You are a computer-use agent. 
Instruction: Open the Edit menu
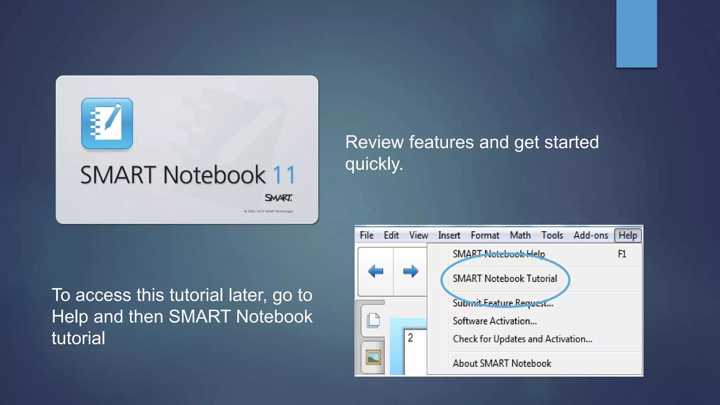tap(391, 235)
